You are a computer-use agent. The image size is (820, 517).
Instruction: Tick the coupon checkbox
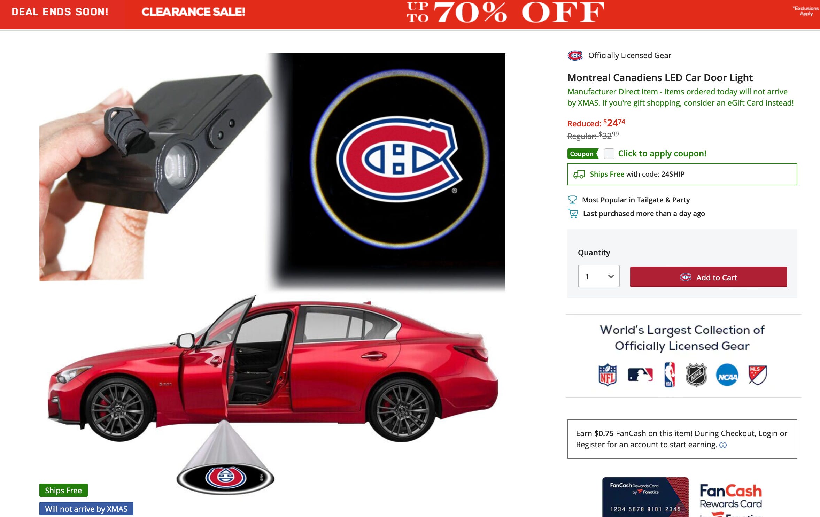point(609,154)
